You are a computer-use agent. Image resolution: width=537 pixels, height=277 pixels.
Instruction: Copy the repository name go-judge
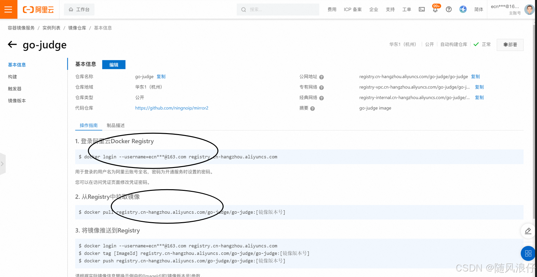coord(161,77)
